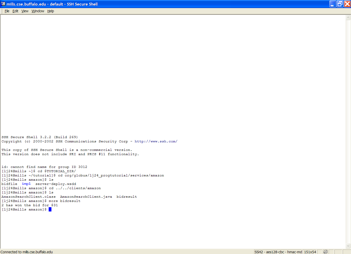
Task: Open the Edit menu
Action: (x=15, y=11)
